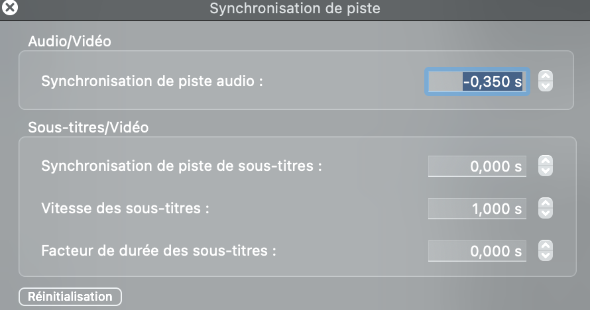Select the subtitle speed field showing 1,000 s
This screenshot has width=590, height=310.
tap(477, 209)
